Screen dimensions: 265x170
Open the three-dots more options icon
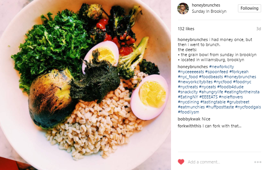pyautogui.click(x=258, y=162)
